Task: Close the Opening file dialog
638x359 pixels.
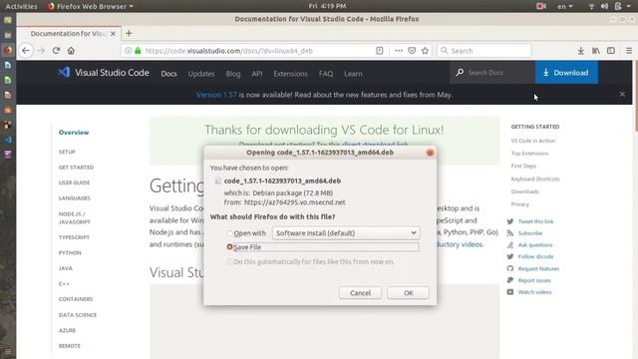Action: 430,153
